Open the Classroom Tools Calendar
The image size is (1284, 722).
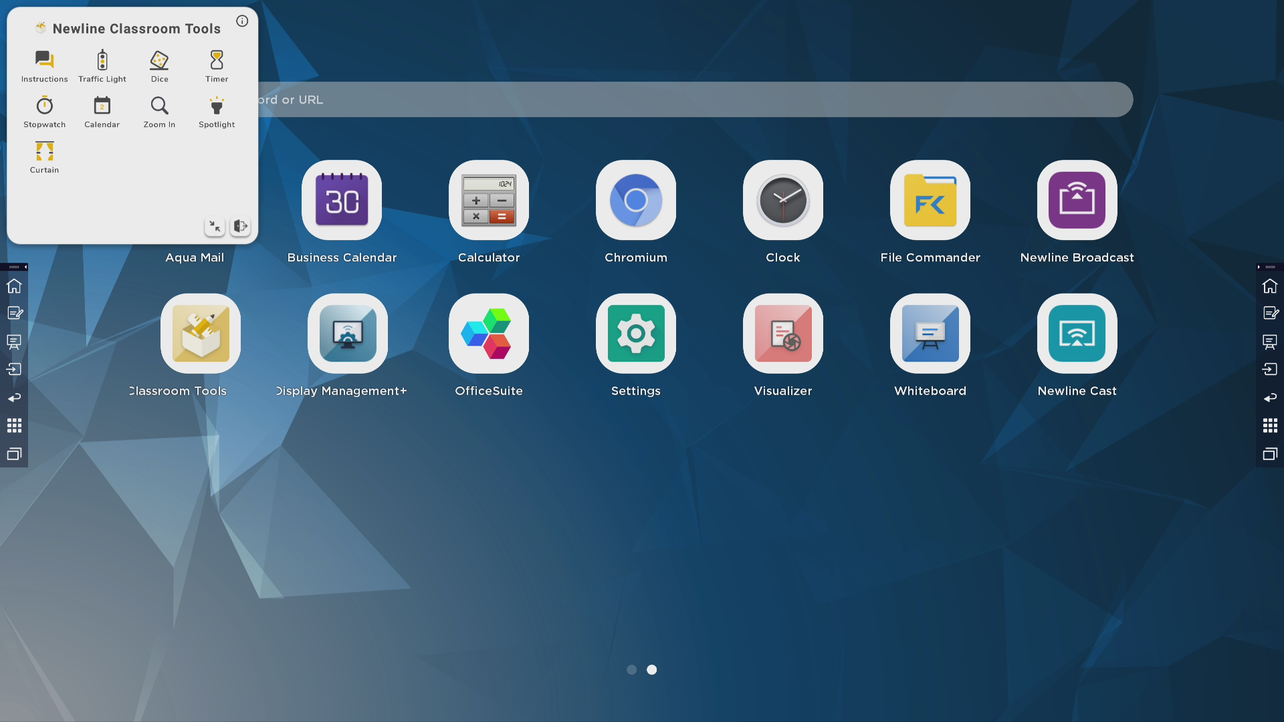[102, 111]
